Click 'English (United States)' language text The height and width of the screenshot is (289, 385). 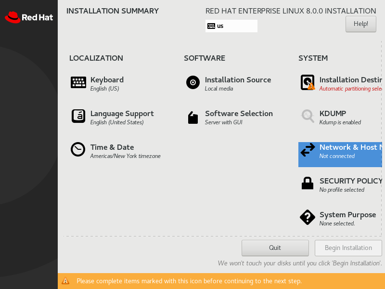117,122
